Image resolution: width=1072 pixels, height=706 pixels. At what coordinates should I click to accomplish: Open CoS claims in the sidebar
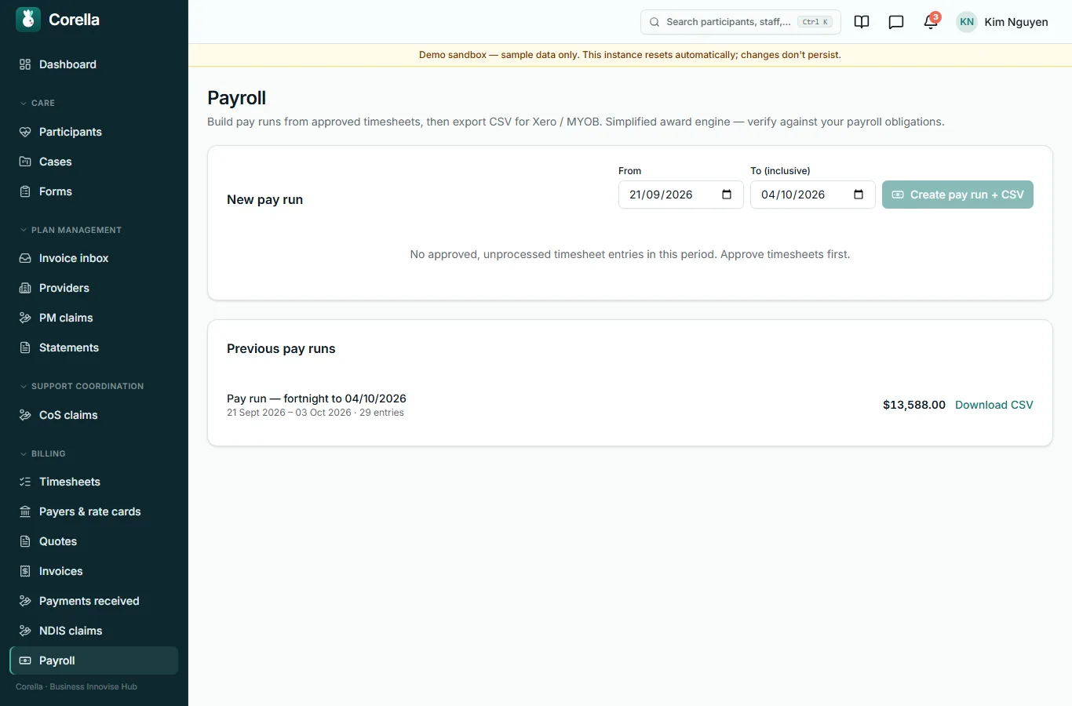point(94,415)
